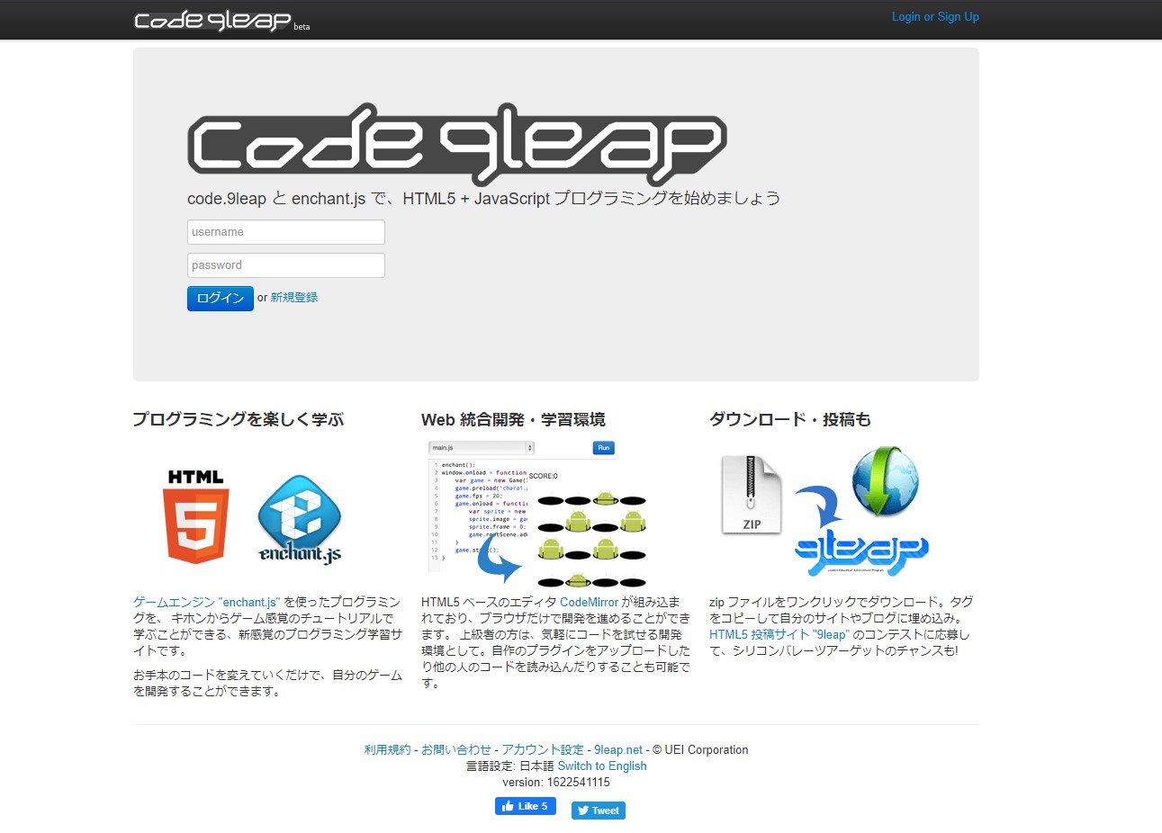Open the お問い合わせ footer link
This screenshot has height=833, width=1162.
(456, 749)
